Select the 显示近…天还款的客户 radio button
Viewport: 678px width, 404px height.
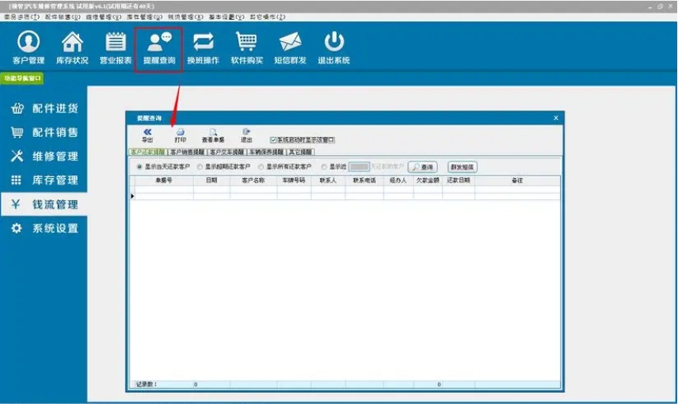point(324,167)
